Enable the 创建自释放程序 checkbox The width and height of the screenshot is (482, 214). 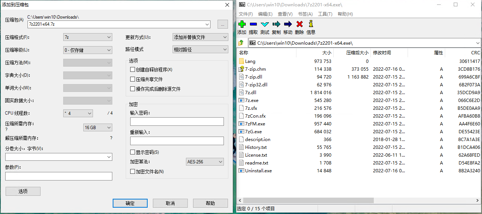(x=132, y=70)
